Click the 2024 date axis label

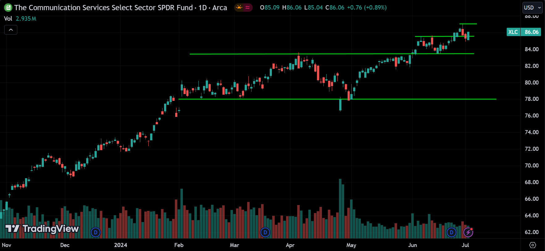pos(120,245)
